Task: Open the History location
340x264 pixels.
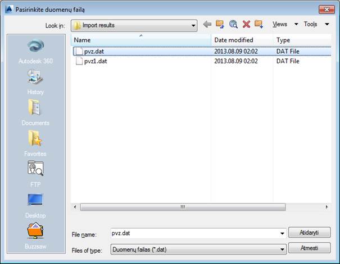Action: pos(35,81)
